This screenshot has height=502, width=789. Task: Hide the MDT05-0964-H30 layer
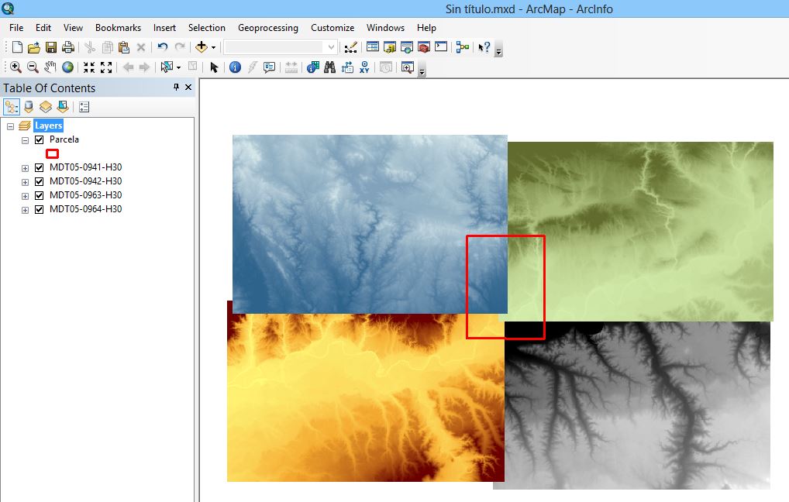39,210
